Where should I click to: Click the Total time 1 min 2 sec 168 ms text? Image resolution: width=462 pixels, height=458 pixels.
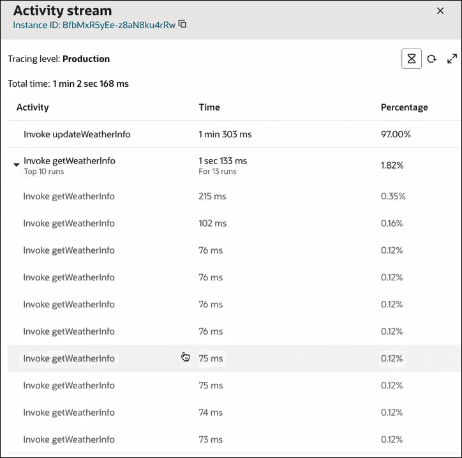[x=68, y=84]
